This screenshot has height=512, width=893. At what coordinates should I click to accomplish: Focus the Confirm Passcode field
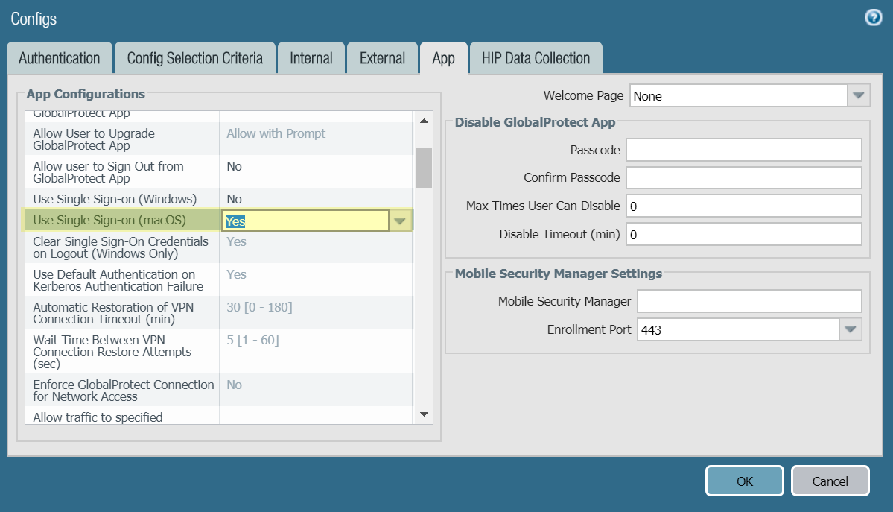pos(743,177)
